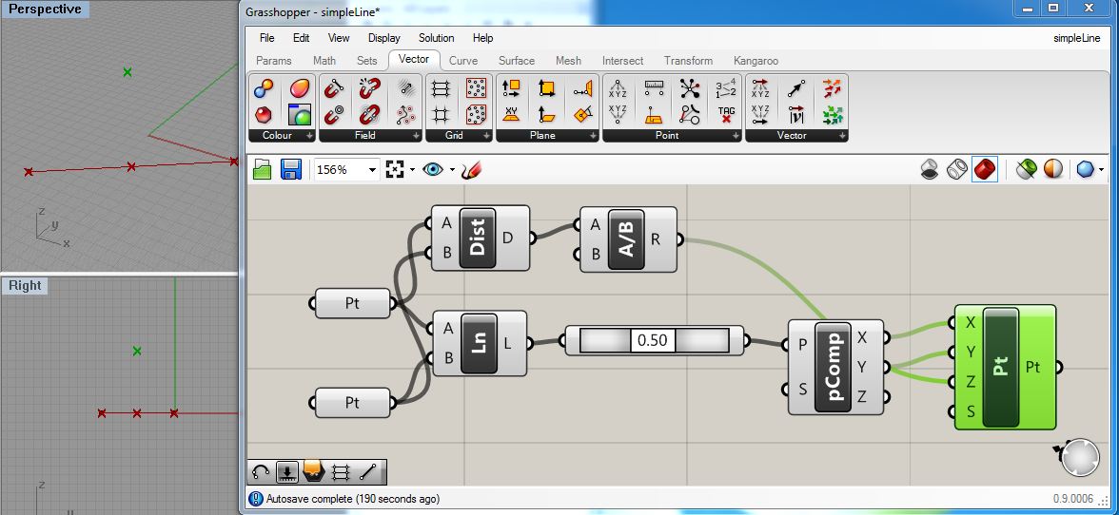Select the Square grid icon
Image resolution: width=1119 pixels, height=515 pixels.
[442, 114]
